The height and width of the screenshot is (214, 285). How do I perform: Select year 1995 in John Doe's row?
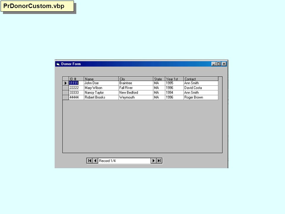(x=175, y=83)
